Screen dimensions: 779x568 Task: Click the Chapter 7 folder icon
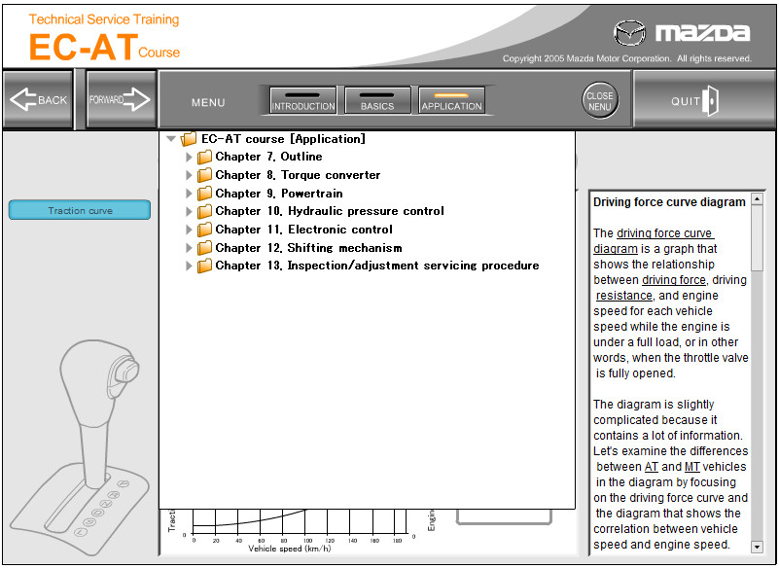(204, 157)
